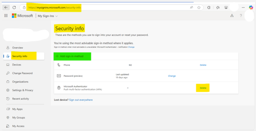
Task: Open Help question mark icon
Action: click(x=241, y=16)
